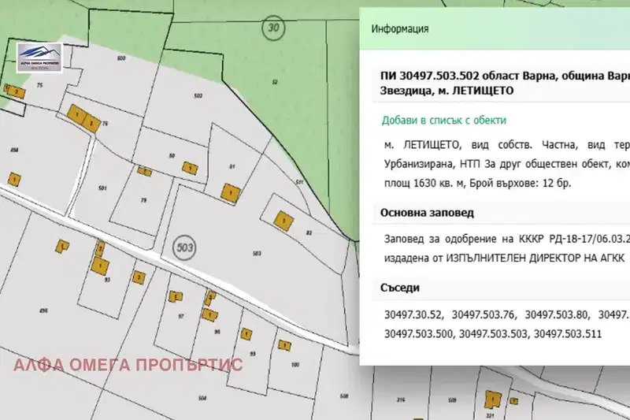Image resolution: width=630 pixels, height=420 pixels.
Task: Select parcel 98 label
Action: pyautogui.click(x=217, y=332)
